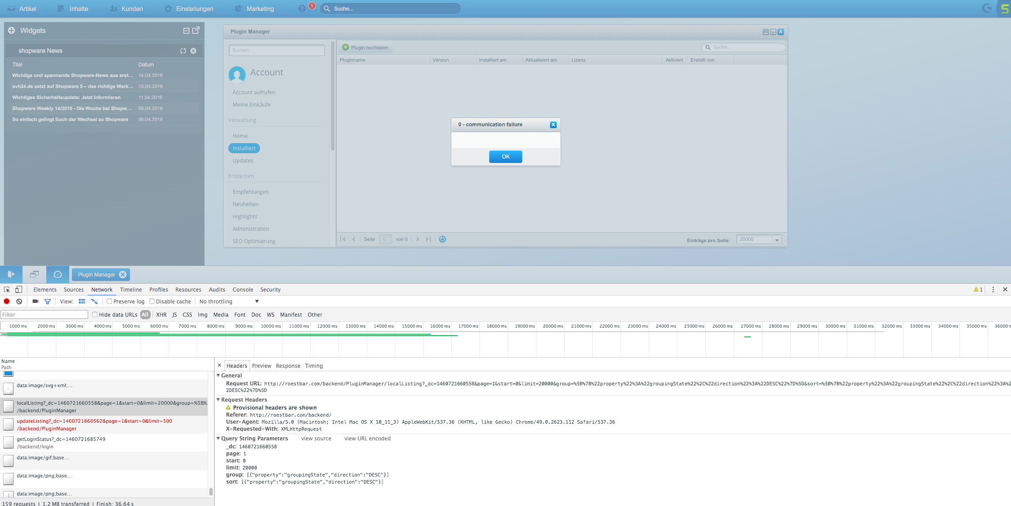Clear the network log
This screenshot has height=506, width=1011.
(x=19, y=301)
